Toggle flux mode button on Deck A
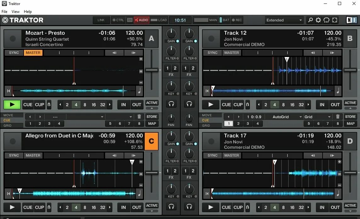The width and height of the screenshot is (360, 219). [49, 105]
